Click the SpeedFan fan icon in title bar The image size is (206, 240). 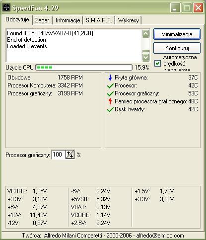point(6,7)
